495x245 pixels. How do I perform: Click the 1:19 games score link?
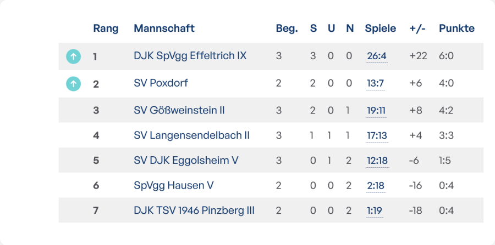pos(375,211)
